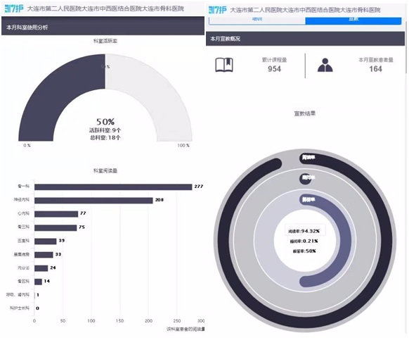Click the 阅读率 label on outer ring
The image size is (409, 338).
309,158
